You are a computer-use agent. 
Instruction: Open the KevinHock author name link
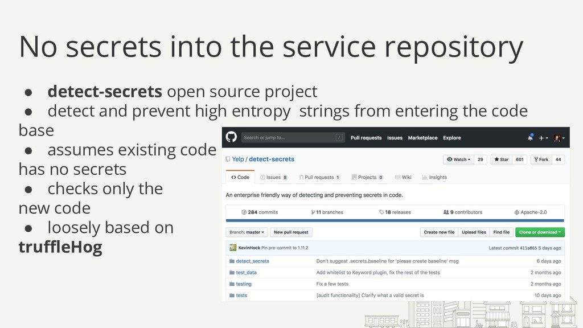pyautogui.click(x=249, y=248)
